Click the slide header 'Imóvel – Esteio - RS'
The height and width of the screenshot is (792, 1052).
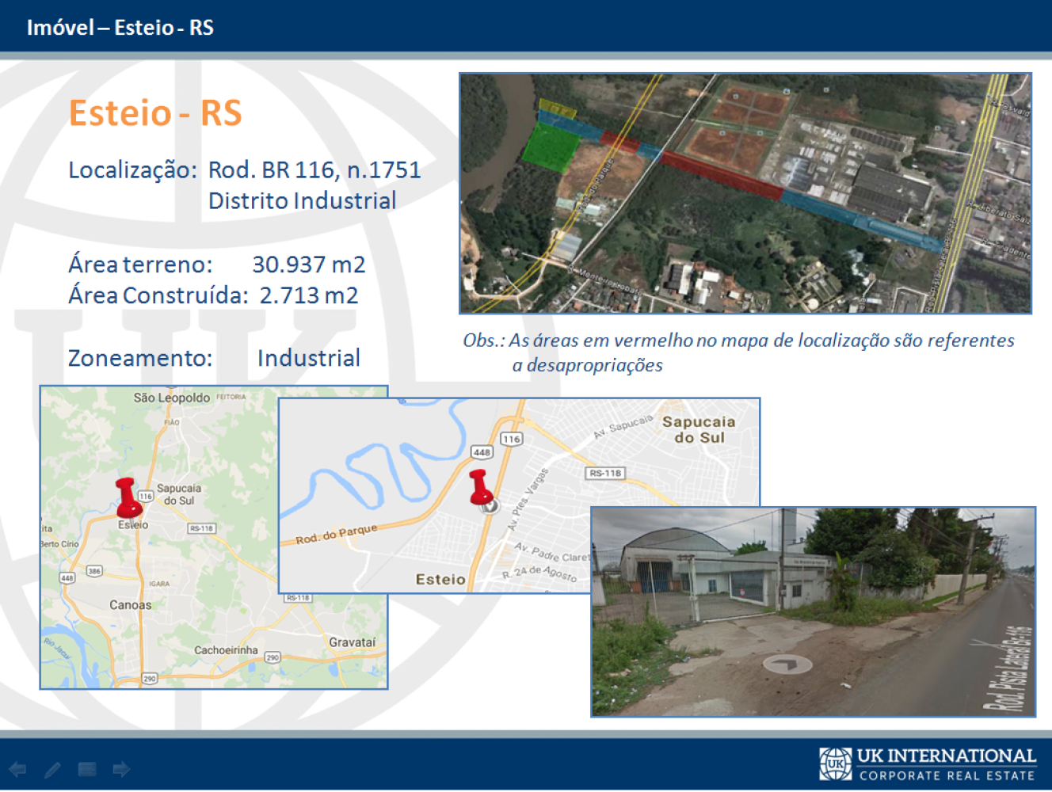[120, 28]
